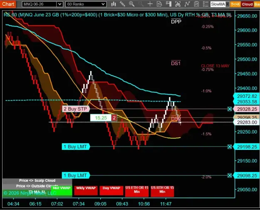Image resolution: width=260 pixels, height=210 pixels.
Task: Click the red Cloud toolbar button
Action: pos(247,4)
